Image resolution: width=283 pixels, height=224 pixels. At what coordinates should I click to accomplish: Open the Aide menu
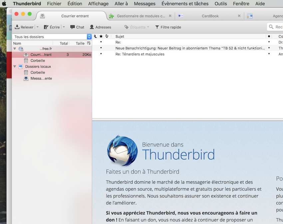coord(260,4)
